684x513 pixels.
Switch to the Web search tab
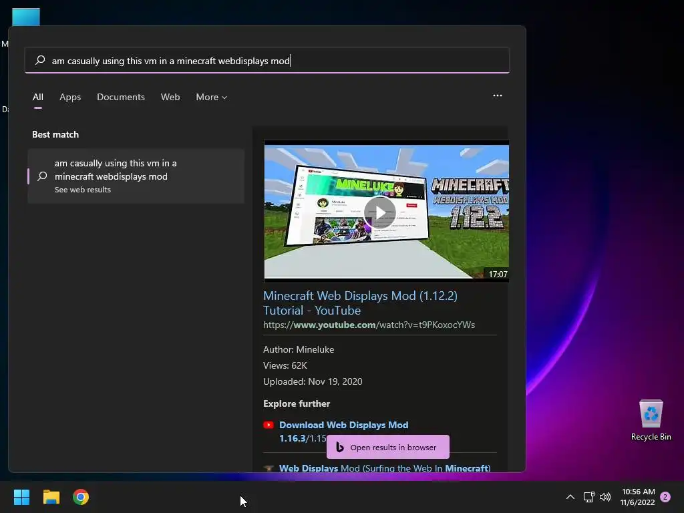170,97
